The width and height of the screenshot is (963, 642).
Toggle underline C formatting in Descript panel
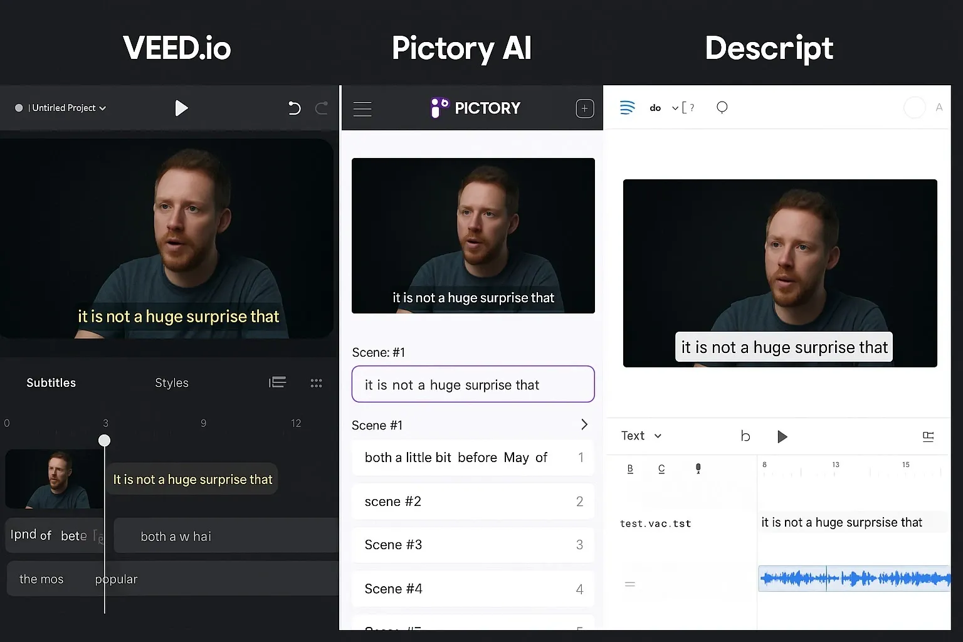662,468
